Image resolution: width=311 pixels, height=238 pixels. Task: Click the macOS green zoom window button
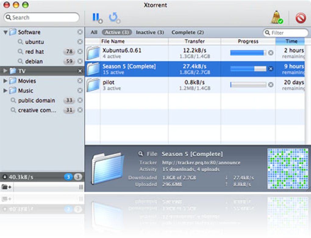click(25, 5)
